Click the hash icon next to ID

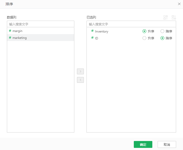(93, 38)
